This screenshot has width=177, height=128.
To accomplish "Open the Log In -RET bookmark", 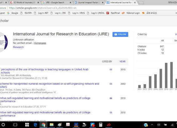I will pos(41,13).
